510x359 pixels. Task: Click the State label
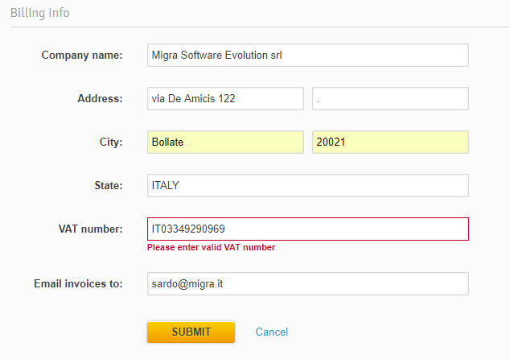tap(109, 185)
